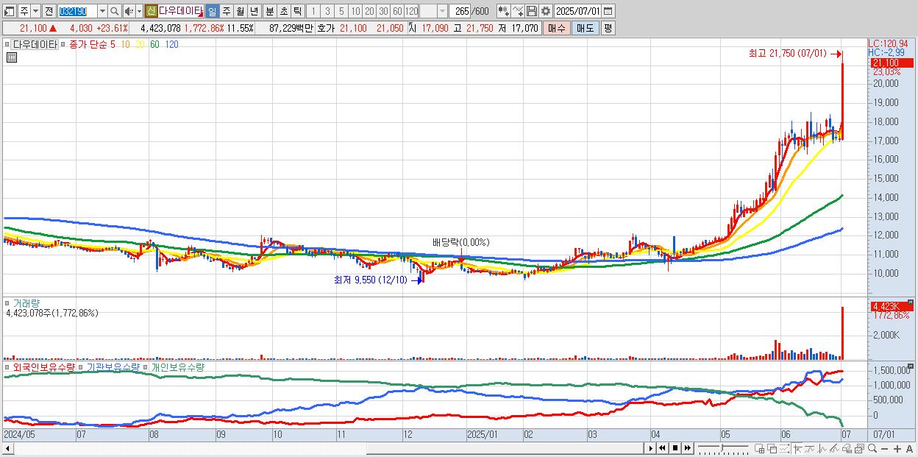Screen dimensions: 918x457
Task: Click the magnifier zoom icon at bottom right
Action: [x=872, y=448]
